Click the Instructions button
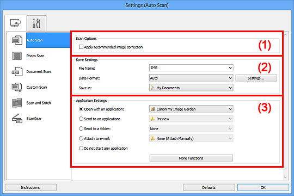Screen dimensions: 294x196 30,187
